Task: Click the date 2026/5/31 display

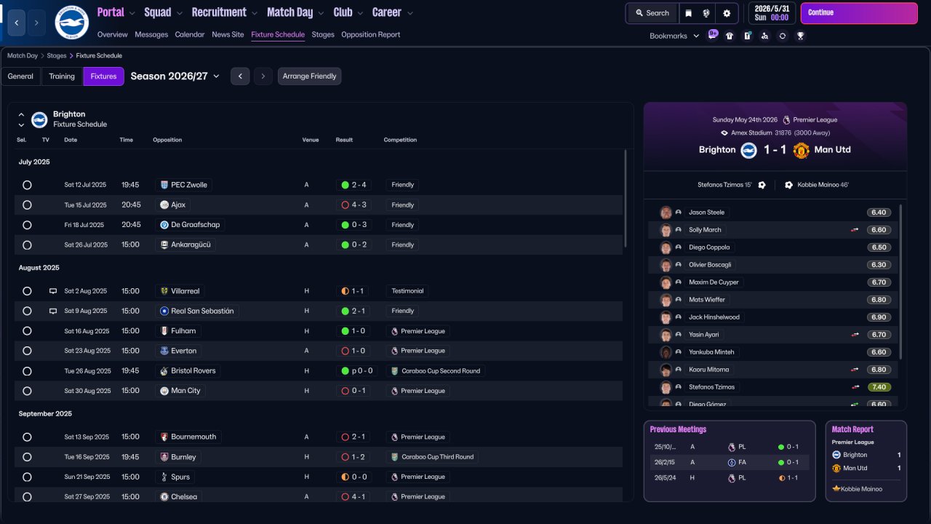Action: 772,9
